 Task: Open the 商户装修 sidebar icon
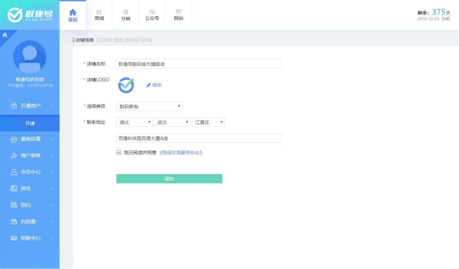(x=13, y=156)
